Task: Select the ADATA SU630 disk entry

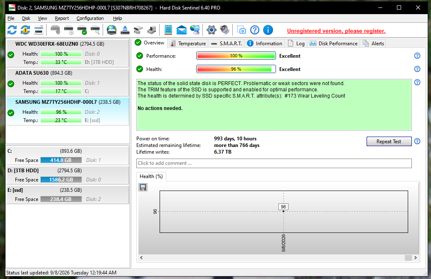Action: click(68, 82)
